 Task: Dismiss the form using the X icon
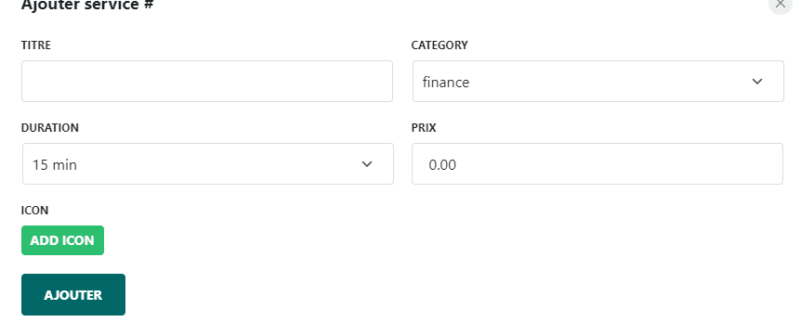[780, 4]
